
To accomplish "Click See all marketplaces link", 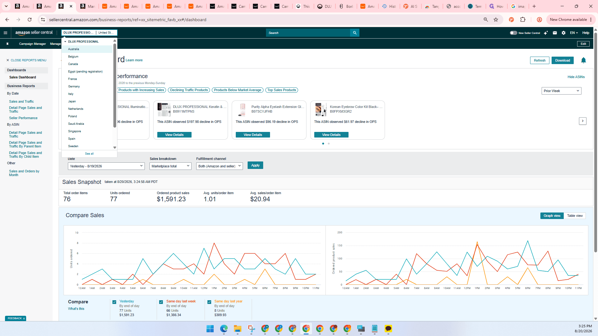I will pos(89,154).
